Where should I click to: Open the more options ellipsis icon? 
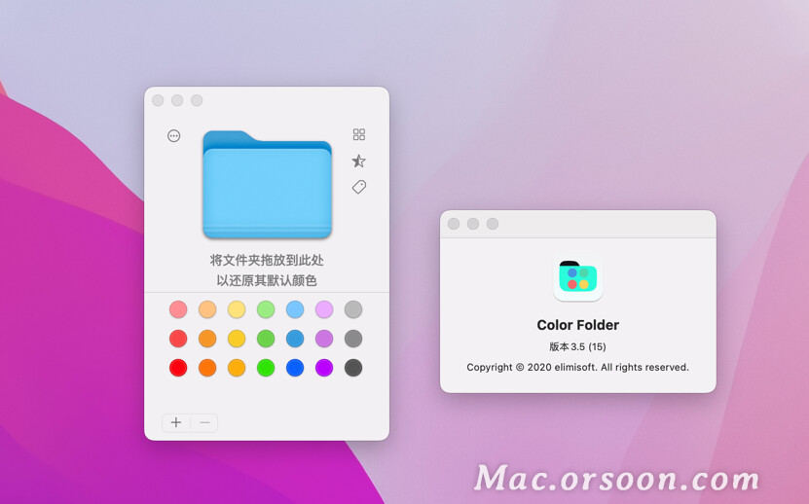[174, 135]
